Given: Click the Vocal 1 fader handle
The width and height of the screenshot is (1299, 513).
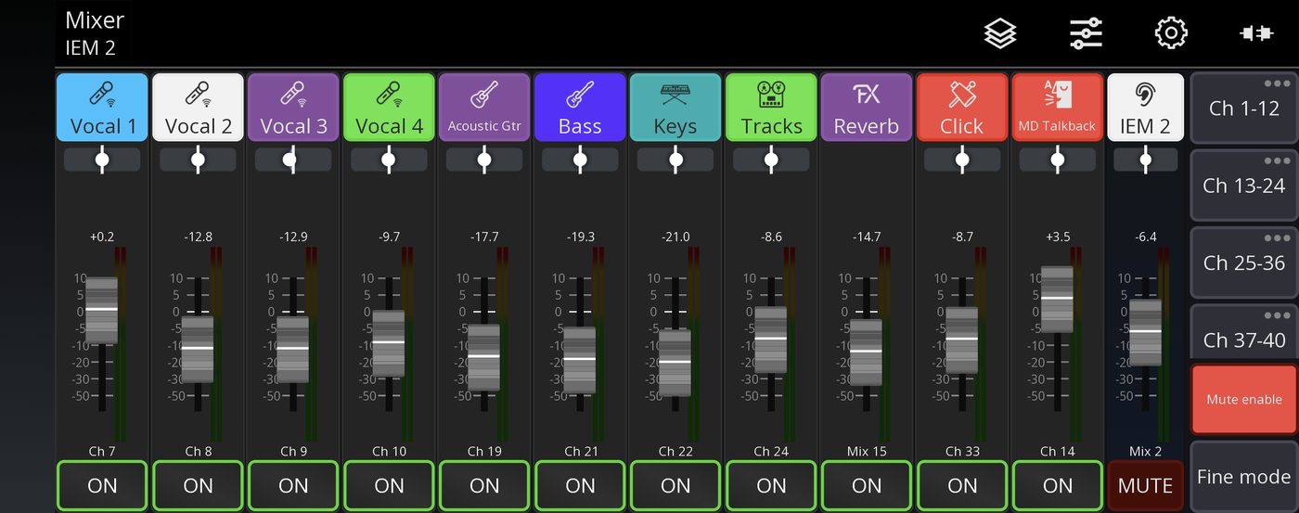Looking at the screenshot, I should [102, 310].
